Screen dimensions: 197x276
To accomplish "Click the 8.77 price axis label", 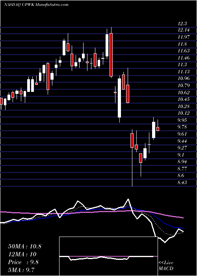I will coord(182,168).
